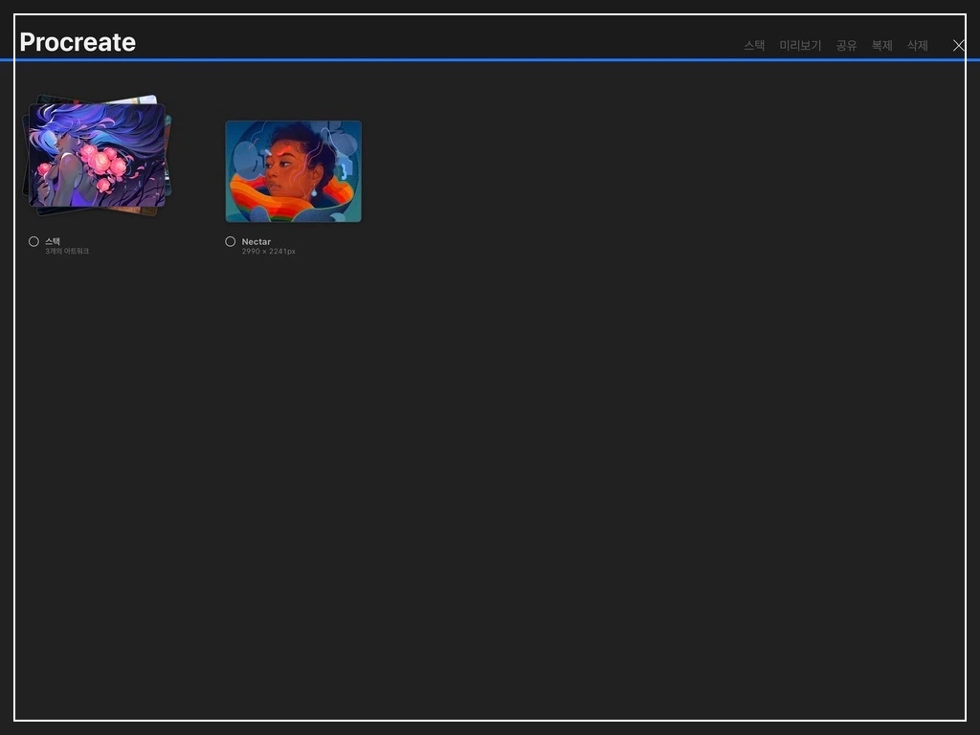Open 미리보기 (Preview) option
The width and height of the screenshot is (980, 735).
click(800, 46)
